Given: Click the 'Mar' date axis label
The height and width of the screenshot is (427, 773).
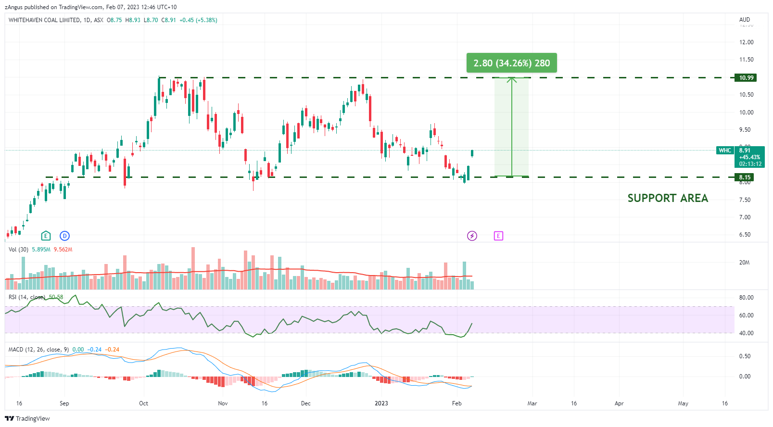Looking at the screenshot, I should [532, 403].
